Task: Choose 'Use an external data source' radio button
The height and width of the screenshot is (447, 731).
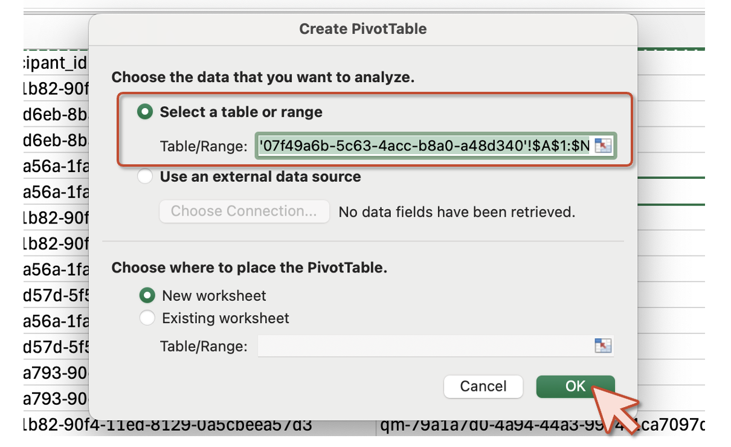Action: [145, 177]
